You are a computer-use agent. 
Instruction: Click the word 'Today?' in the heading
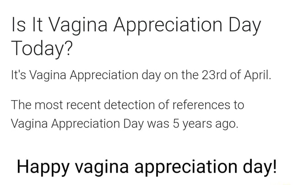tap(42, 49)
